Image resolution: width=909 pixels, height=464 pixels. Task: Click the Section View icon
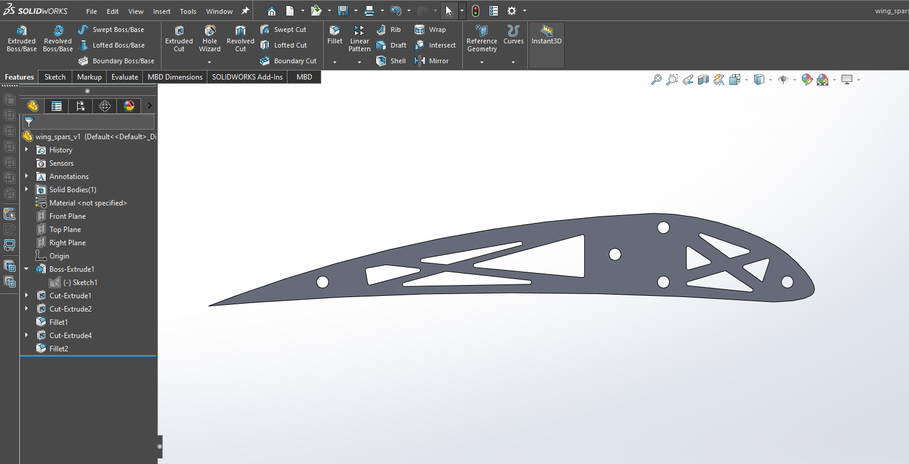(x=703, y=80)
